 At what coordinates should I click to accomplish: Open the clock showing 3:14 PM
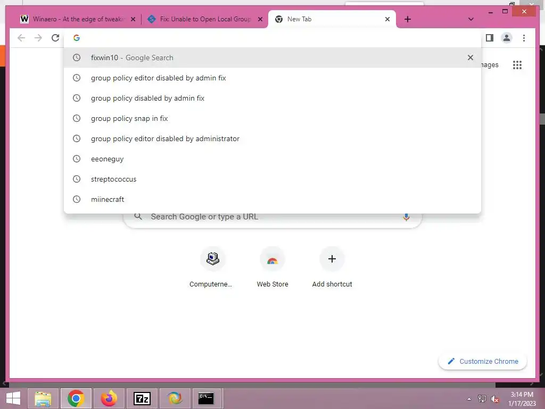pyautogui.click(x=522, y=399)
